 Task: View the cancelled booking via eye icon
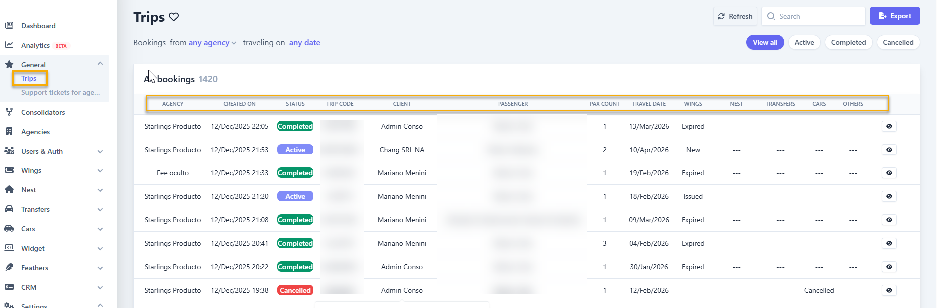tap(889, 290)
